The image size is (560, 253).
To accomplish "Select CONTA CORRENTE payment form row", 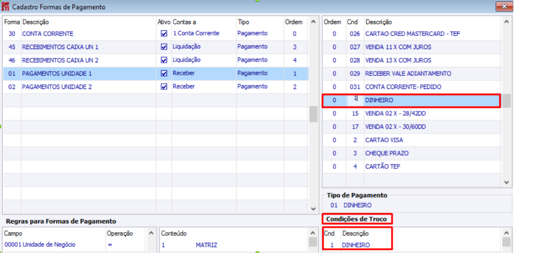I will [x=156, y=34].
